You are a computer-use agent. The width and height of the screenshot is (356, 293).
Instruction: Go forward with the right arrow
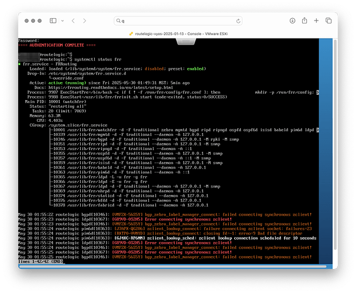(x=85, y=21)
